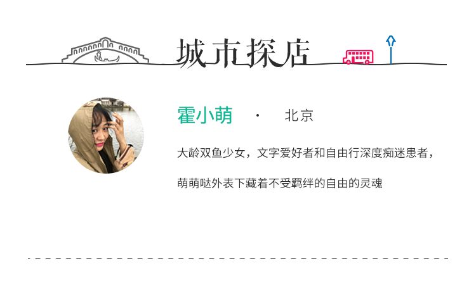Click the phrase 自由的灵魂 ending the bio
This screenshot has height=287, width=476.
coord(354,183)
